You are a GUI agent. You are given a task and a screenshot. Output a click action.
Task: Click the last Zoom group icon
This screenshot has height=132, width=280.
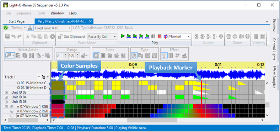[247, 37]
